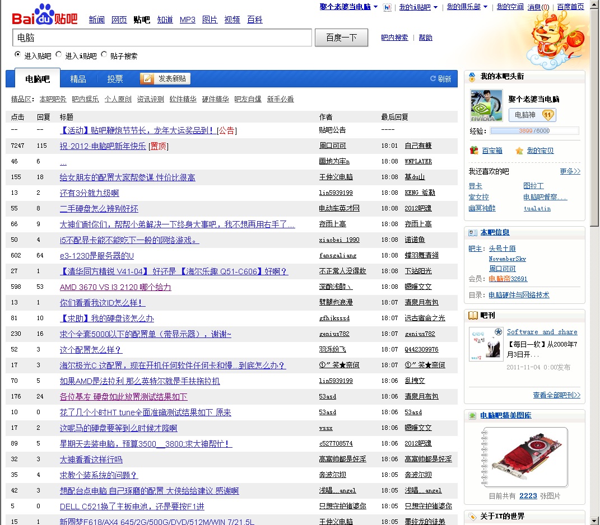Open the 2223 image count link
Screen dimensions: 600x525
tap(528, 496)
